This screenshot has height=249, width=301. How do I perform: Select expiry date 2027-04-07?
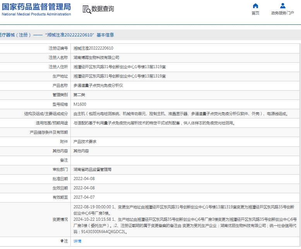84,197
